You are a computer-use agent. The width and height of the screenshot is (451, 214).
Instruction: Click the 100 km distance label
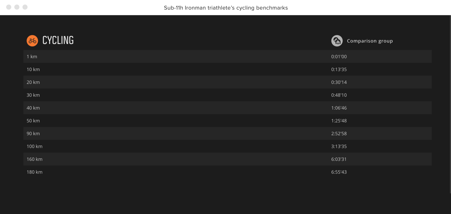34,146
